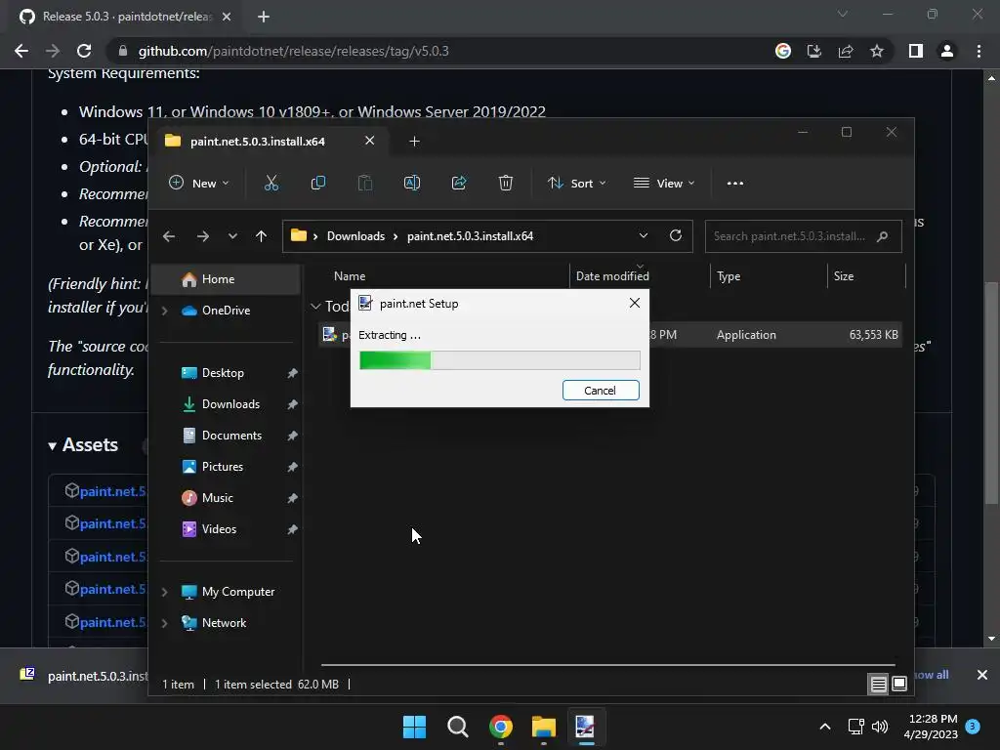
Task: Collapse the Today file group
Action: pyautogui.click(x=315, y=307)
